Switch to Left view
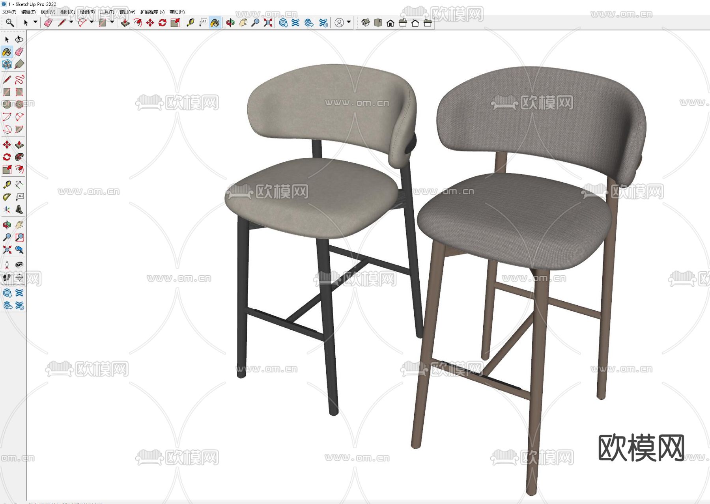This screenshot has height=504, width=710. click(x=428, y=23)
